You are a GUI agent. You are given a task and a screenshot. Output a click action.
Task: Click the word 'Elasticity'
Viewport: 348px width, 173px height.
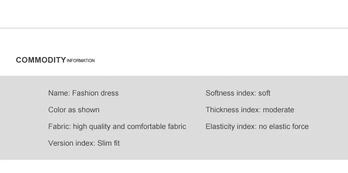[220, 127]
